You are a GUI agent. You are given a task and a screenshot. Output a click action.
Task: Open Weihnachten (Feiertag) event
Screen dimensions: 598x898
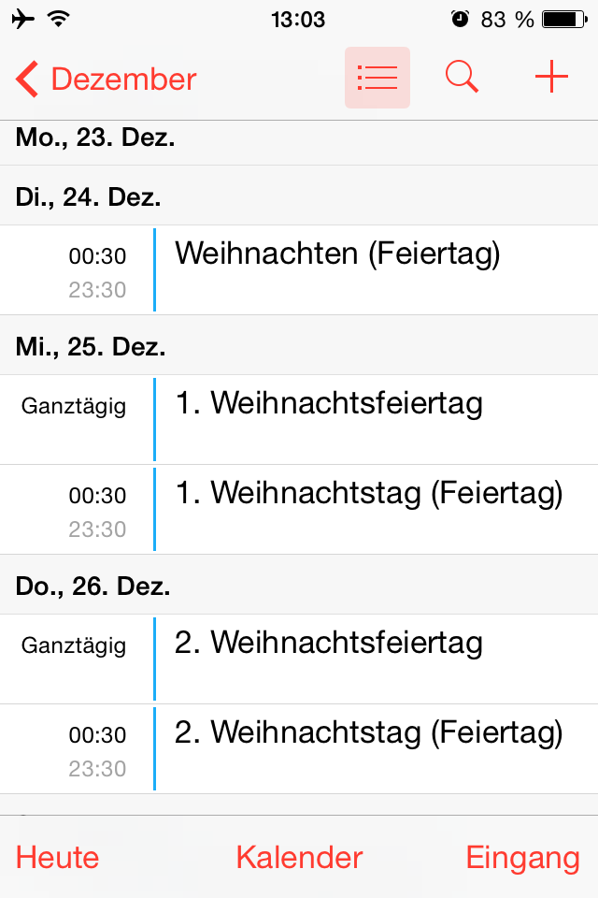pyautogui.click(x=299, y=269)
